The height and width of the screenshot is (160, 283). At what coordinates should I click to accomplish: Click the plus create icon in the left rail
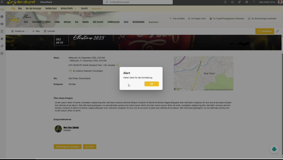[2, 53]
